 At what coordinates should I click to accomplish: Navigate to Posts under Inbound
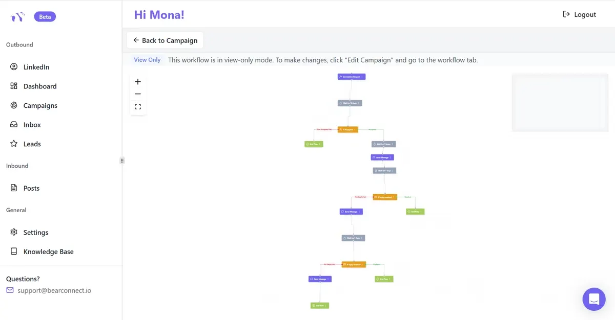pyautogui.click(x=31, y=188)
